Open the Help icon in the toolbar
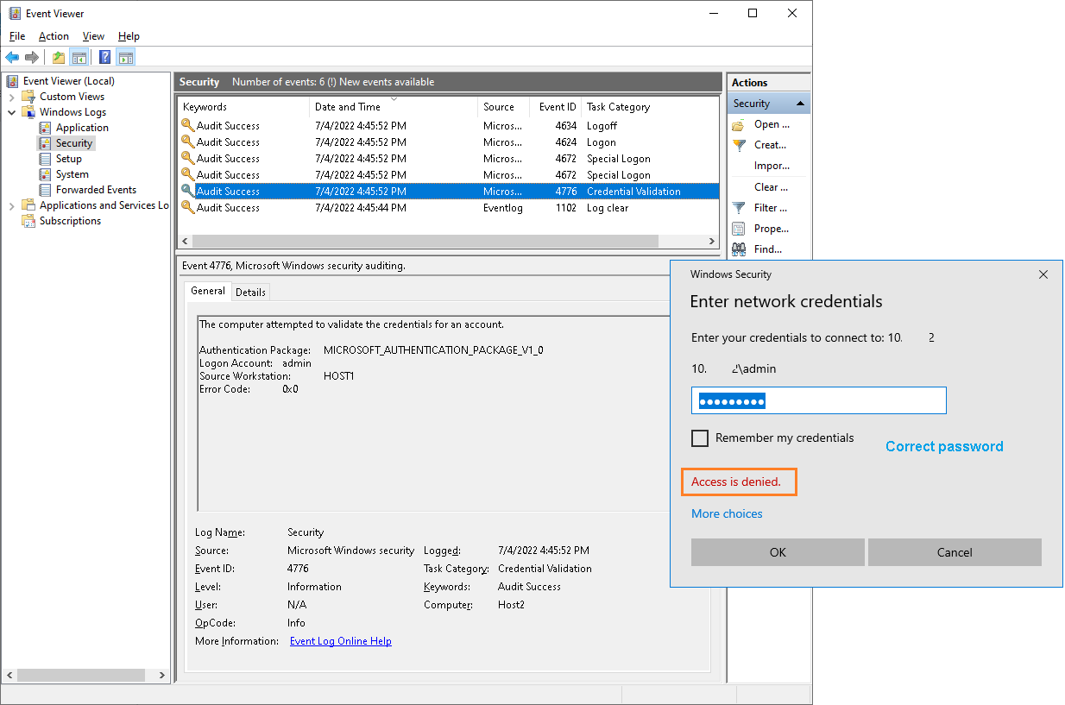 click(x=104, y=57)
